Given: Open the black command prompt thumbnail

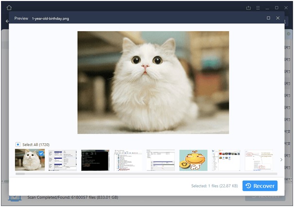Looking at the screenshot, I should [95, 160].
